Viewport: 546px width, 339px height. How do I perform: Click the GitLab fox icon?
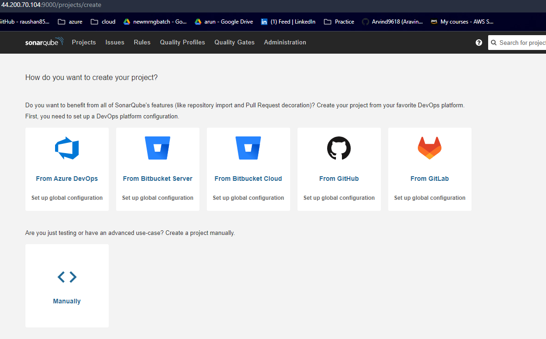click(429, 148)
